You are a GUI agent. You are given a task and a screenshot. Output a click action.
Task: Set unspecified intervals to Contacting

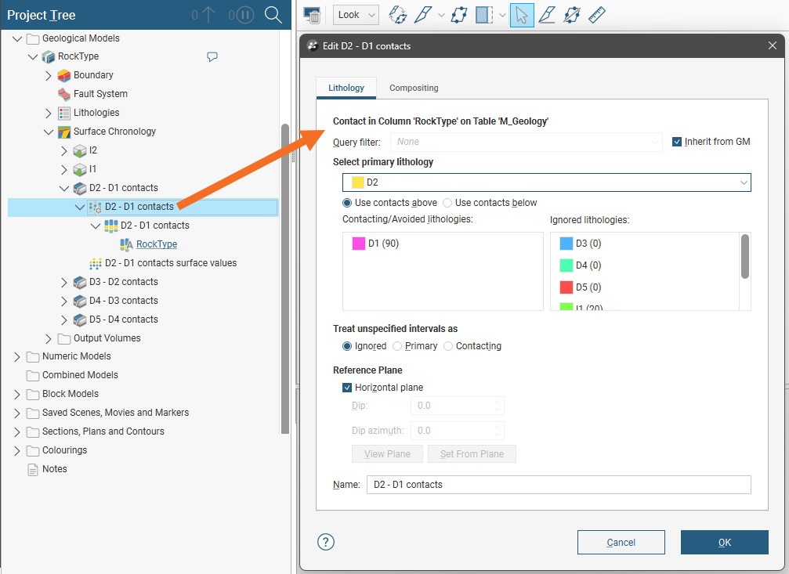[x=448, y=346]
